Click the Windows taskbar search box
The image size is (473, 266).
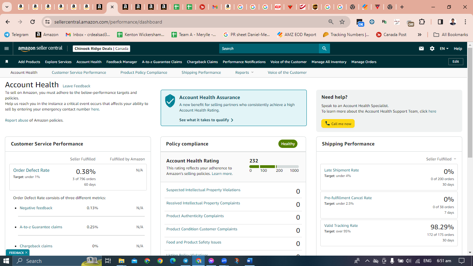point(57,261)
